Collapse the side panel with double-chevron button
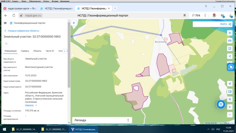 74,23
